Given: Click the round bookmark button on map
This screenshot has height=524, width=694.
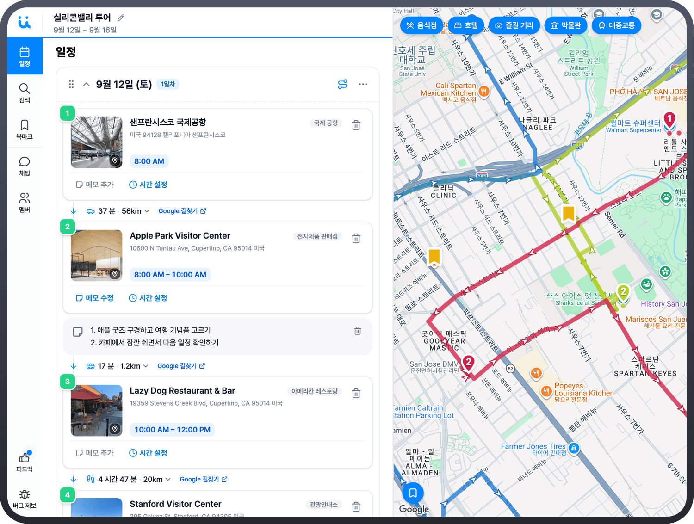Looking at the screenshot, I should click(x=413, y=493).
